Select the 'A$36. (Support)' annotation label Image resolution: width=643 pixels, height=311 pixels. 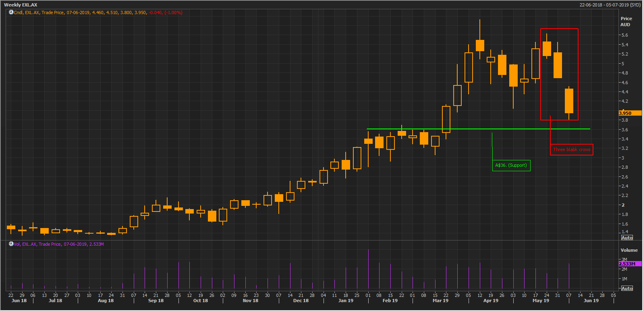point(511,165)
